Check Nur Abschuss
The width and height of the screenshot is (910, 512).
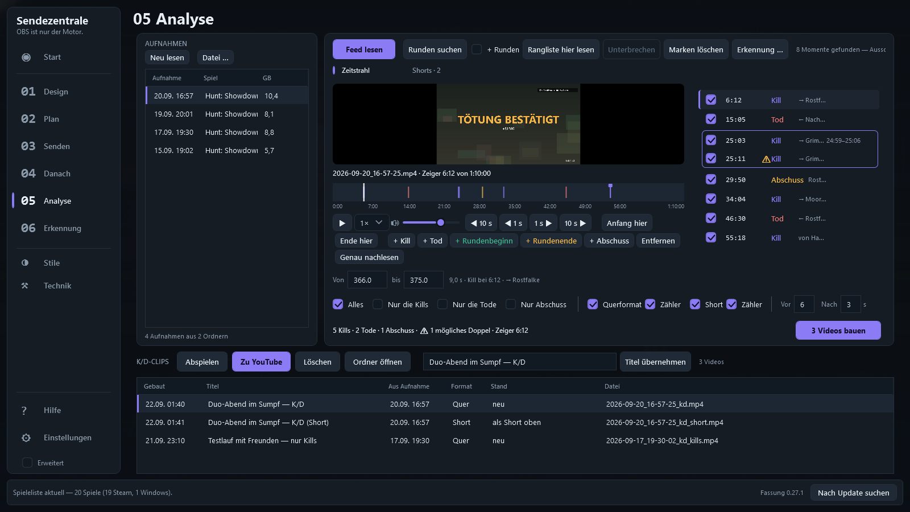(511, 304)
